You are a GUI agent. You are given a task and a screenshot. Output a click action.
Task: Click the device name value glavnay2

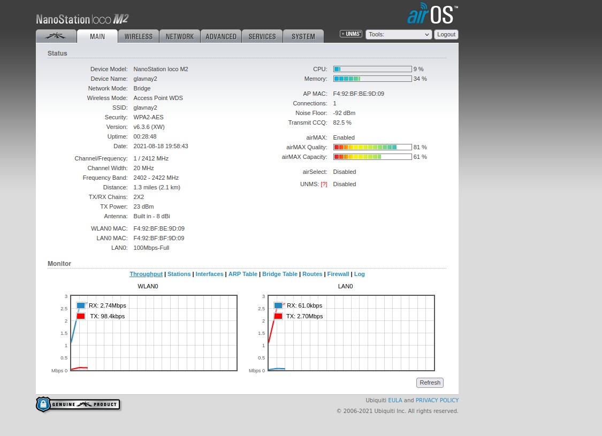point(145,79)
